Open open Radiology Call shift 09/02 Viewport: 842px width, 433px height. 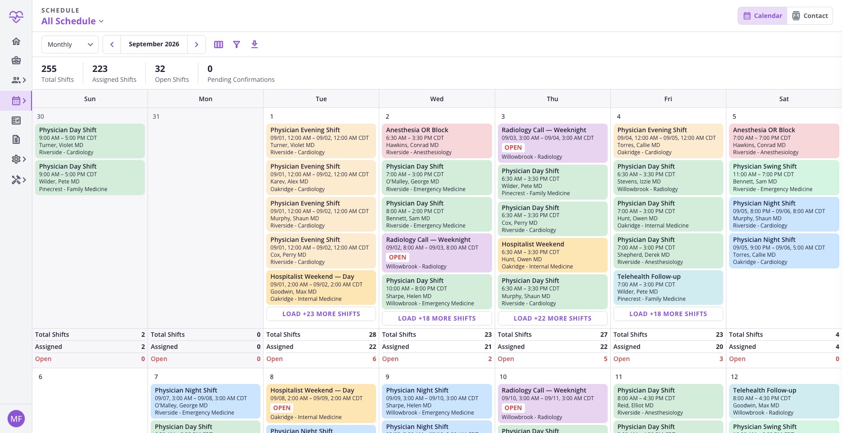[437, 253]
